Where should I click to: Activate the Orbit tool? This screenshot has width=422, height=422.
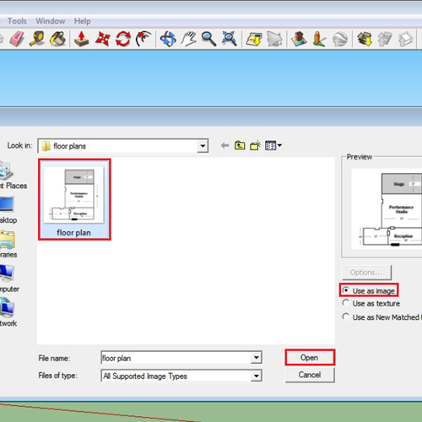[x=168, y=39]
